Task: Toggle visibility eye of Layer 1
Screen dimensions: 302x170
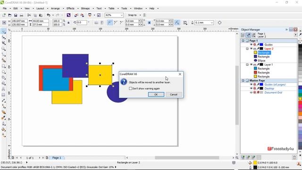Action: [251, 65]
